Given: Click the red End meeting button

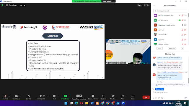Looking at the screenshot, I should point(146,97).
